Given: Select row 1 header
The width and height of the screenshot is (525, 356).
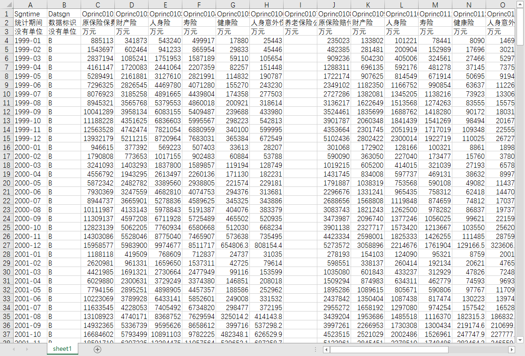Looking at the screenshot, I should pos(7,14).
